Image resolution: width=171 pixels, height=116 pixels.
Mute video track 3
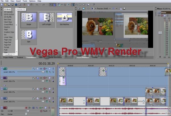point(50,89)
